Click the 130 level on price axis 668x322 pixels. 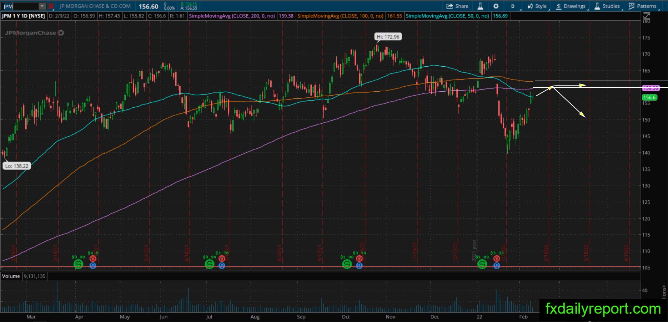[646, 186]
